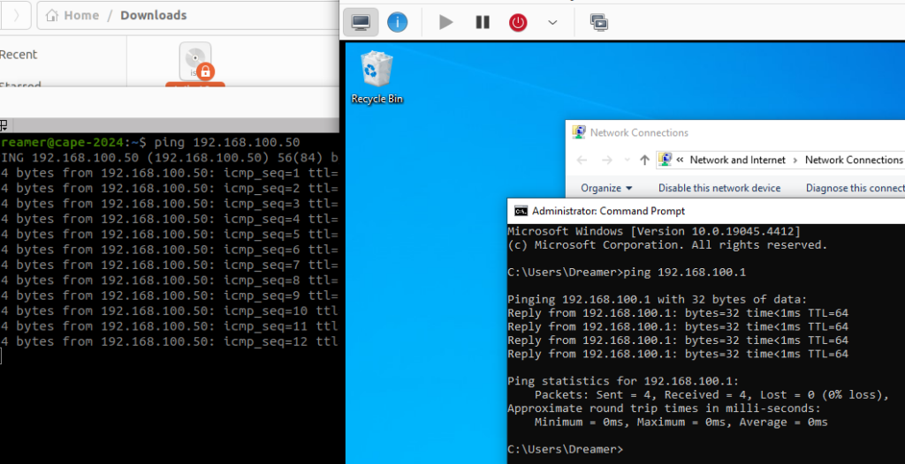This screenshot has width=905, height=464.
Task: Click Disable this network device
Action: [x=719, y=188]
